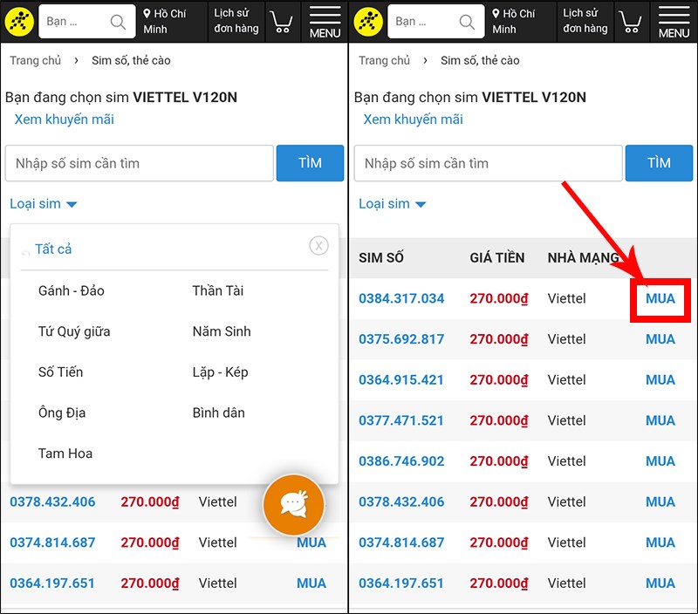Click the location pin icon for Hồ Chí Minh
The image size is (698, 614).
tap(146, 15)
